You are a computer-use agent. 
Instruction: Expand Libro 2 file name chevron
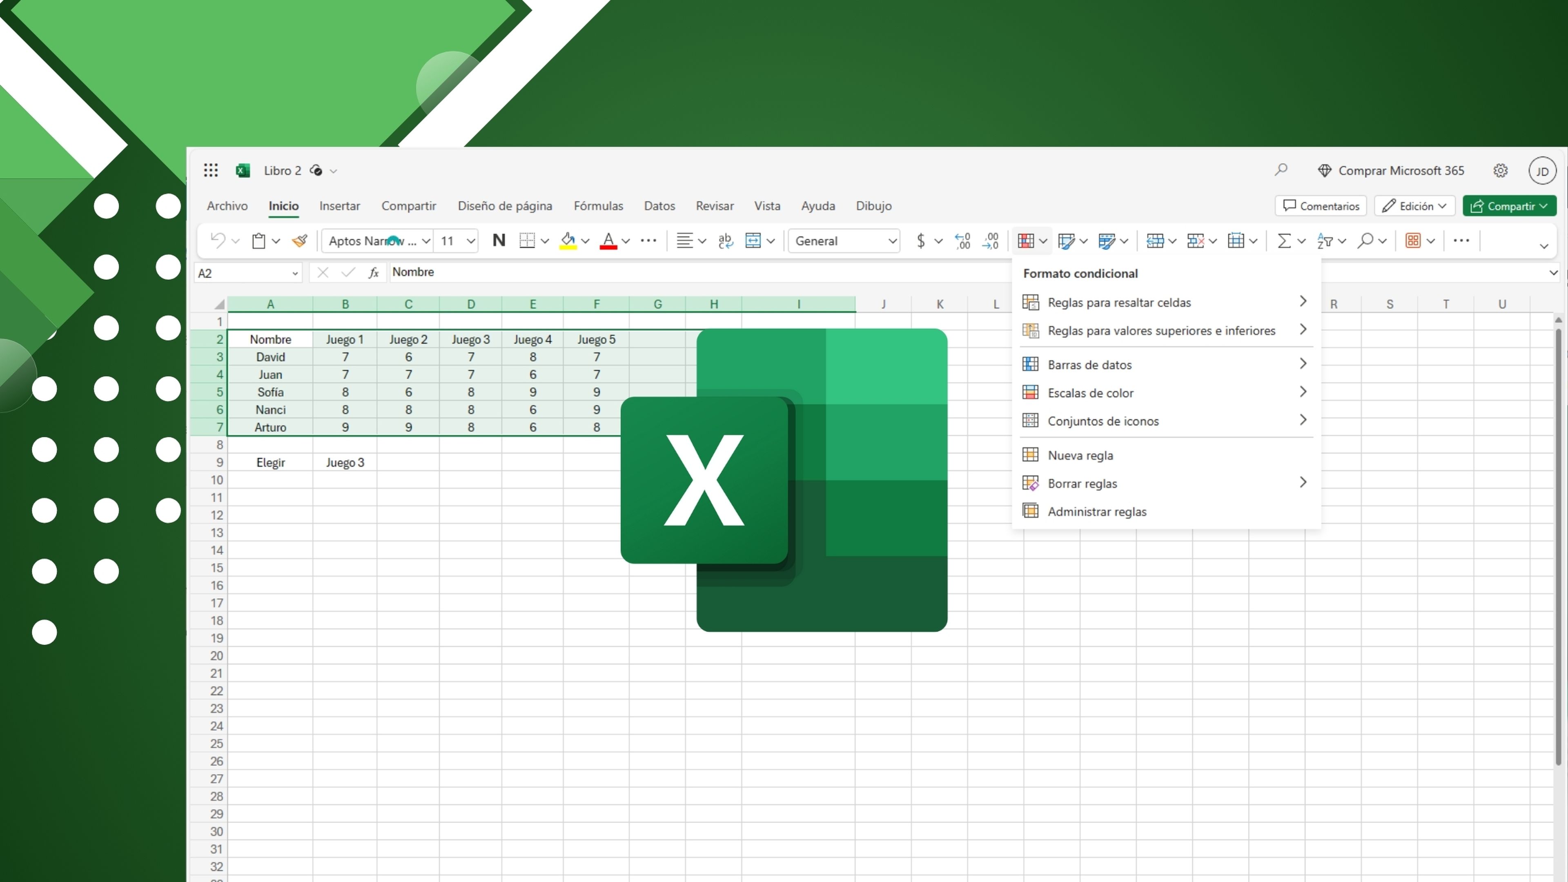click(x=334, y=171)
